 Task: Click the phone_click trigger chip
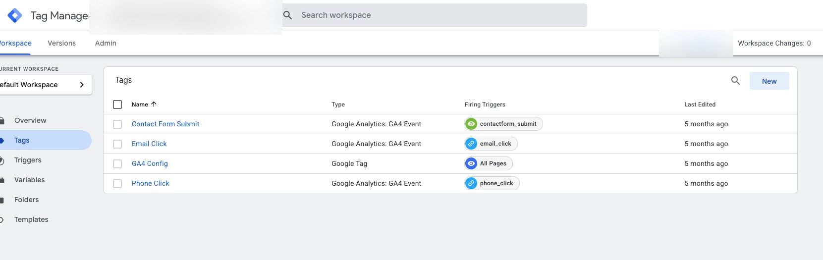[x=492, y=183]
